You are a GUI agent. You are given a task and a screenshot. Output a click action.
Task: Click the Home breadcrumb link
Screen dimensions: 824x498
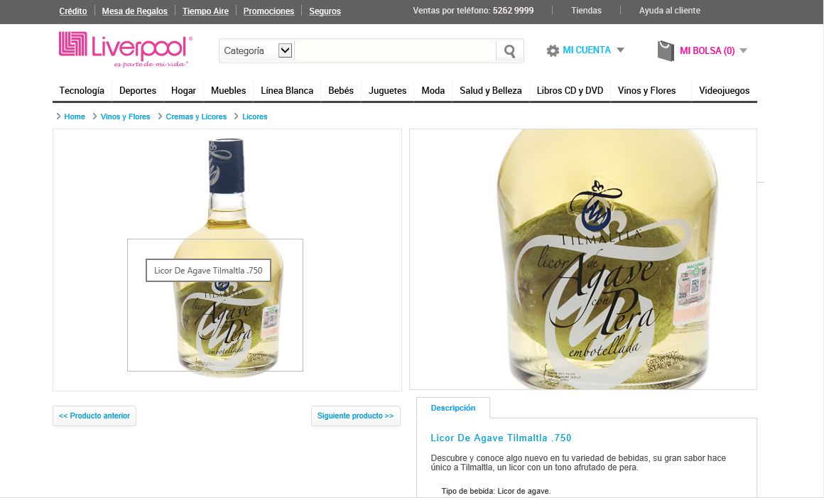click(x=75, y=117)
